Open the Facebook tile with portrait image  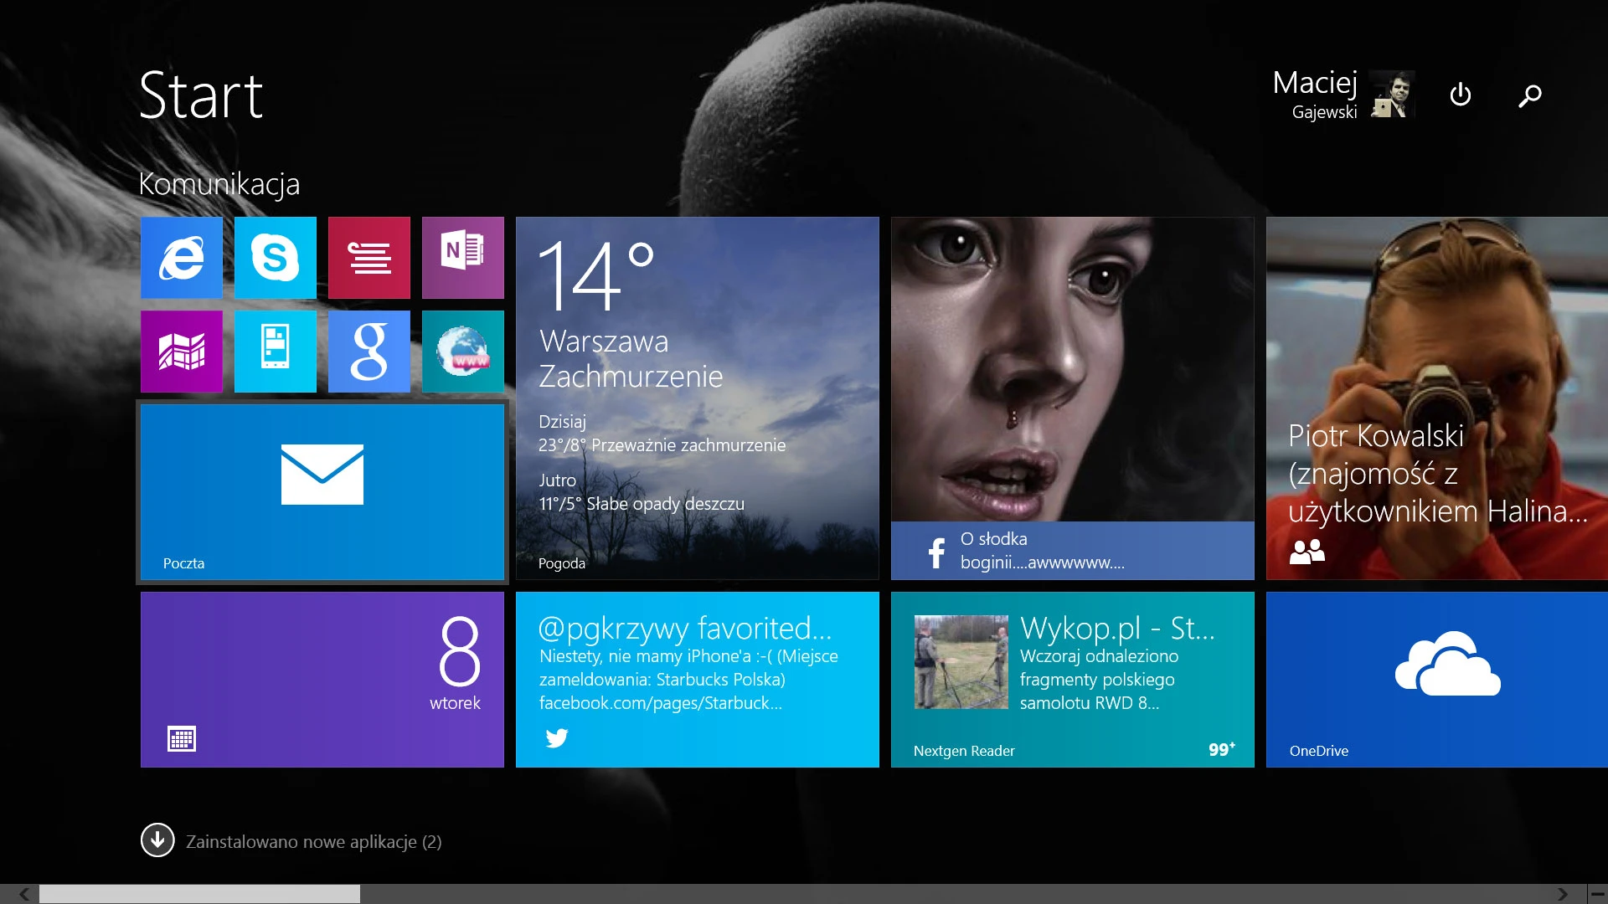[x=1073, y=398]
